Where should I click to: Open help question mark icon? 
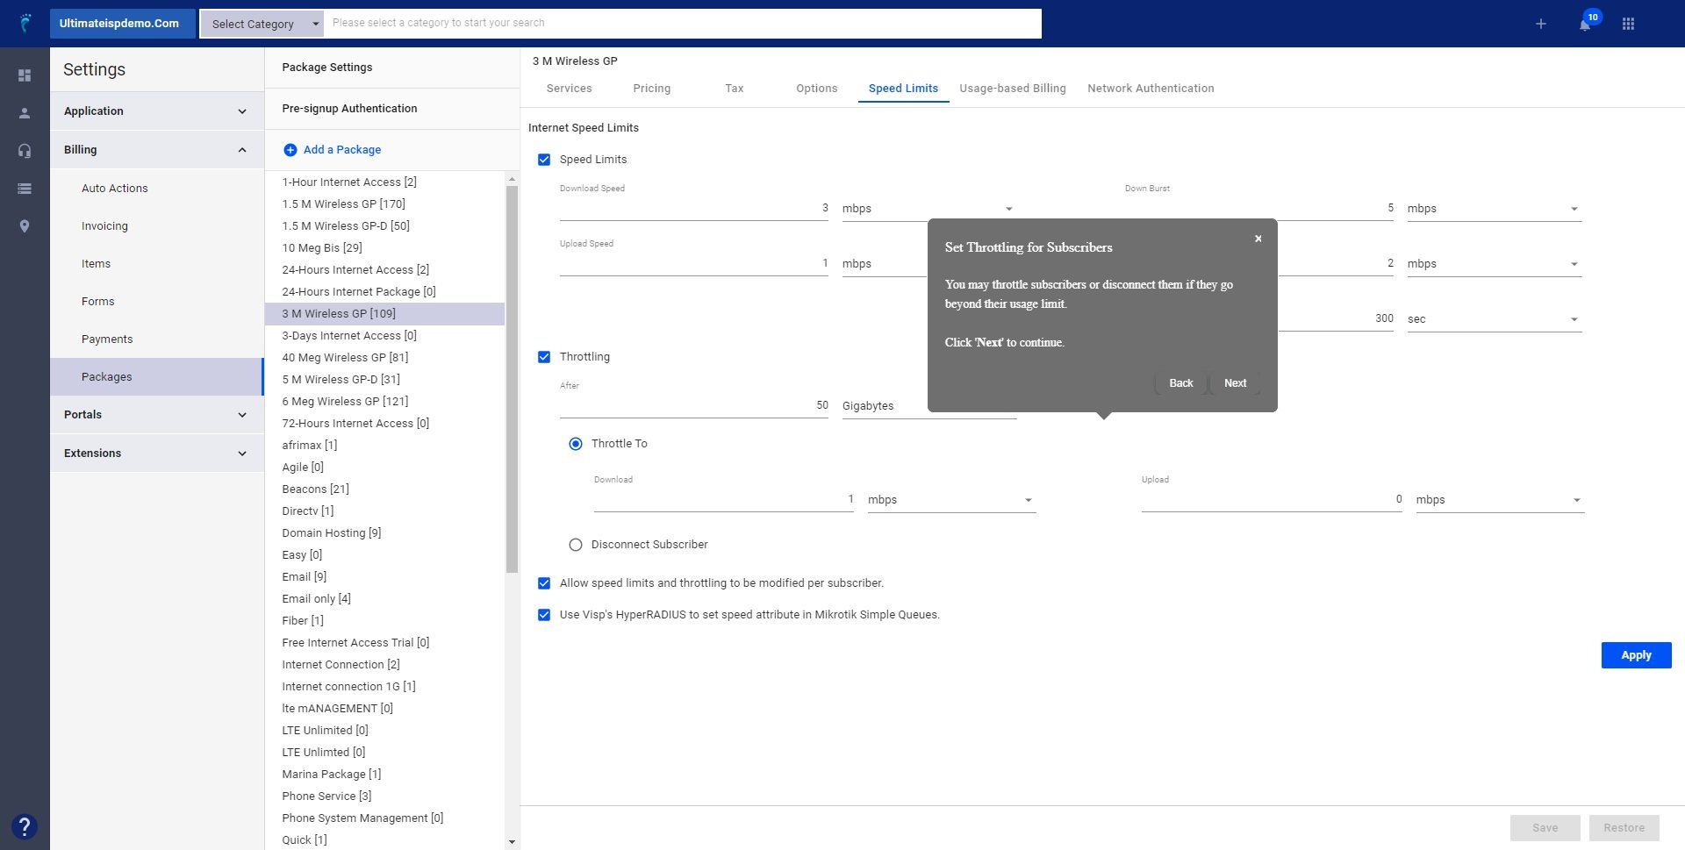coord(25,826)
